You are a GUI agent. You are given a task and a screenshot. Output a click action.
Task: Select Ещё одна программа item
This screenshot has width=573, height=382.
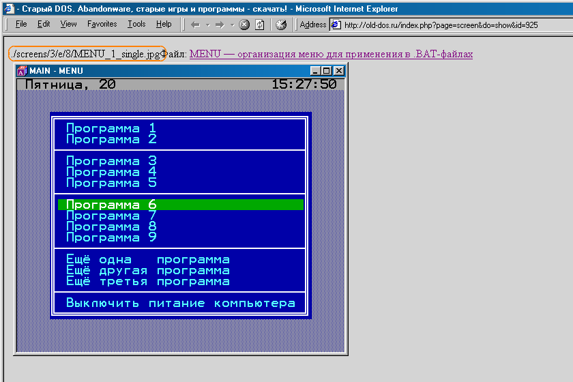(x=147, y=259)
